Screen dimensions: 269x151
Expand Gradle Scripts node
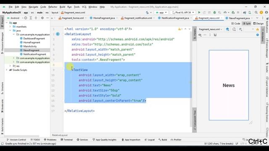pos(7,70)
